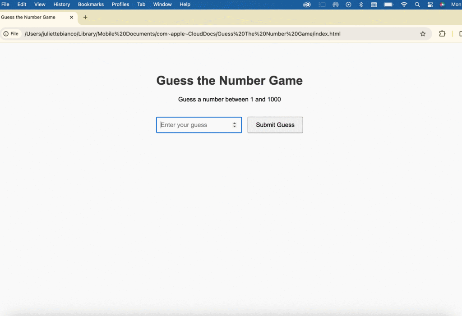Open Spotlight search in the menu bar
Image resolution: width=462 pixels, height=316 pixels.
[417, 5]
